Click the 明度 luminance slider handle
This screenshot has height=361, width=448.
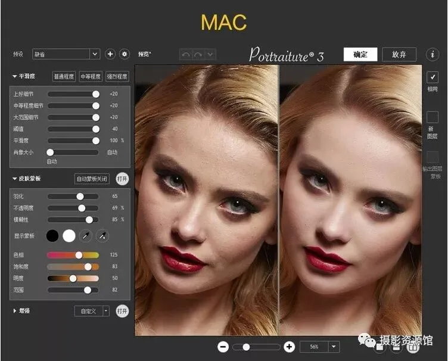[x=73, y=278]
